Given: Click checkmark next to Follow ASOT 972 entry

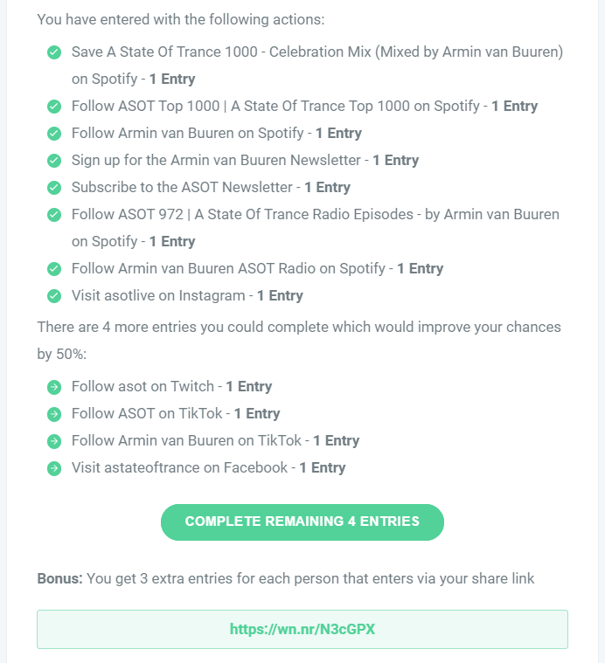Looking at the screenshot, I should (x=54, y=215).
